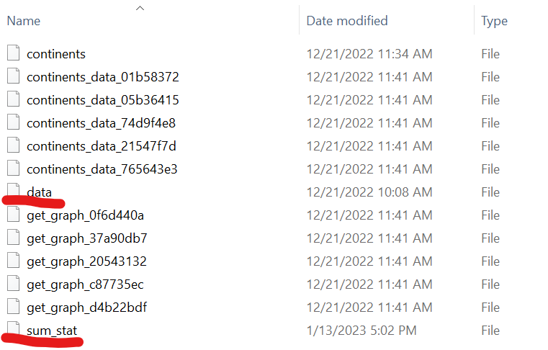This screenshot has height=350, width=548.
Task: Select the get_graph_20543132 file icon
Action: 14,261
